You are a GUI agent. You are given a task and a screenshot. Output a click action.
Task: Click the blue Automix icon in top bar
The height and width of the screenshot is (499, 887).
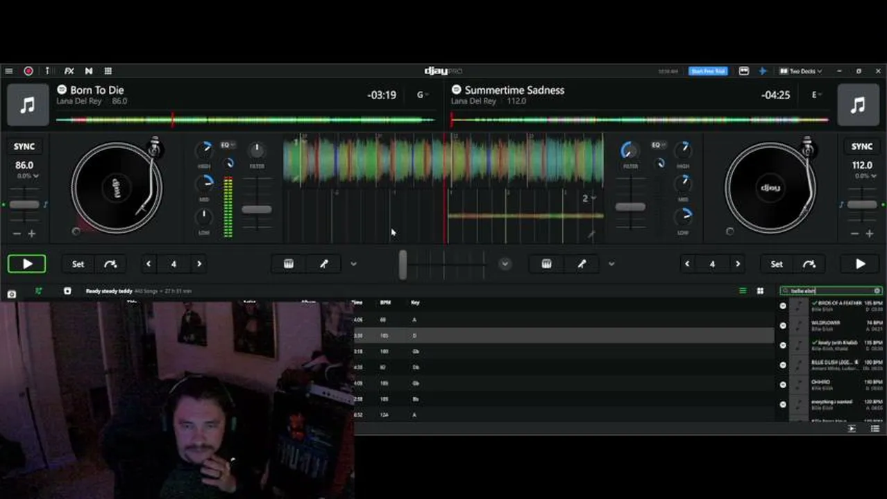763,71
